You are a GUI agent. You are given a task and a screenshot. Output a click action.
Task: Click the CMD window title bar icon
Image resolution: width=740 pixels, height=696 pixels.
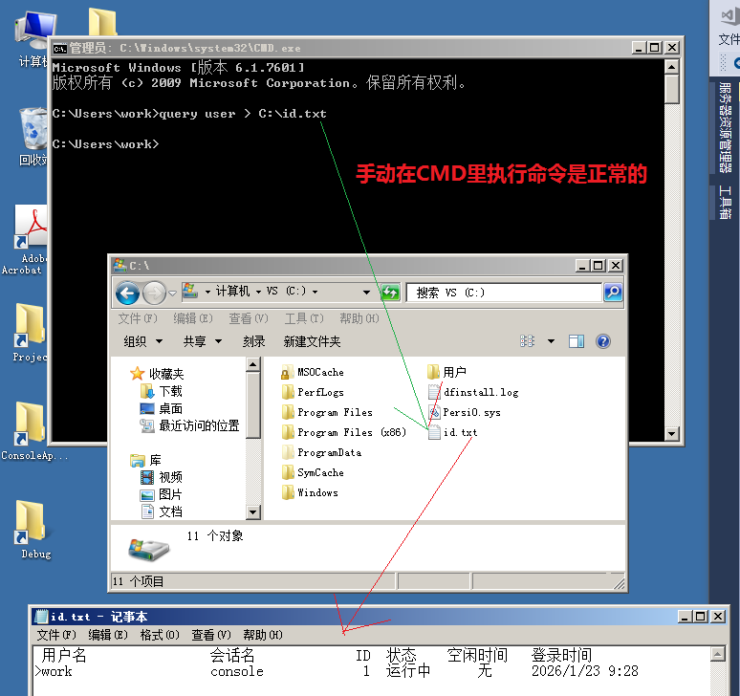click(x=60, y=48)
